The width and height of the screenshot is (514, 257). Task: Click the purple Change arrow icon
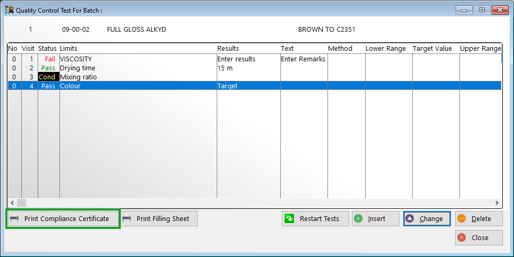click(410, 219)
